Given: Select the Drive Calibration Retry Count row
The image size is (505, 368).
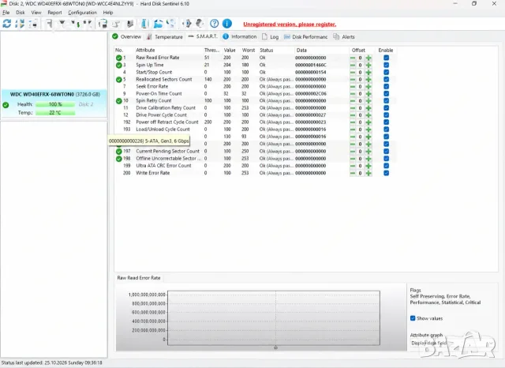Looking at the screenshot, I should (x=254, y=108).
